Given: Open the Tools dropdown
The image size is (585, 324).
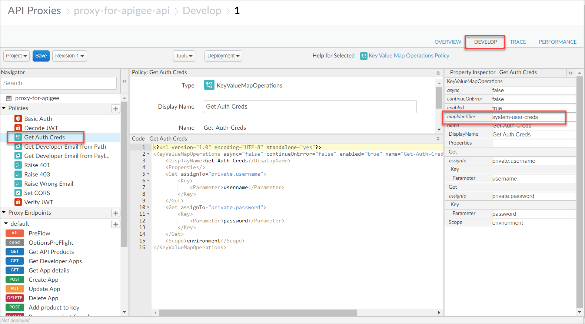Looking at the screenshot, I should (184, 56).
